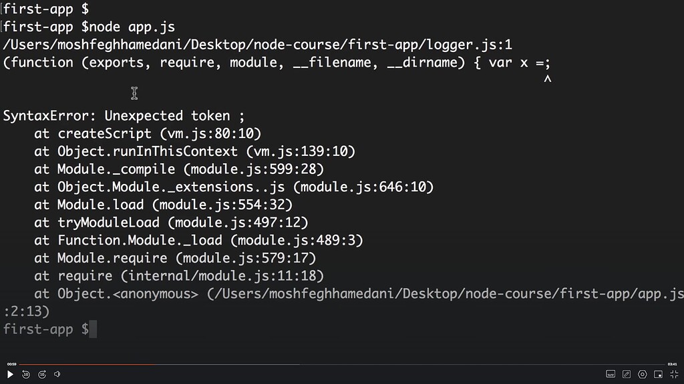Enter fullscreen with the expand icon

coord(673,374)
